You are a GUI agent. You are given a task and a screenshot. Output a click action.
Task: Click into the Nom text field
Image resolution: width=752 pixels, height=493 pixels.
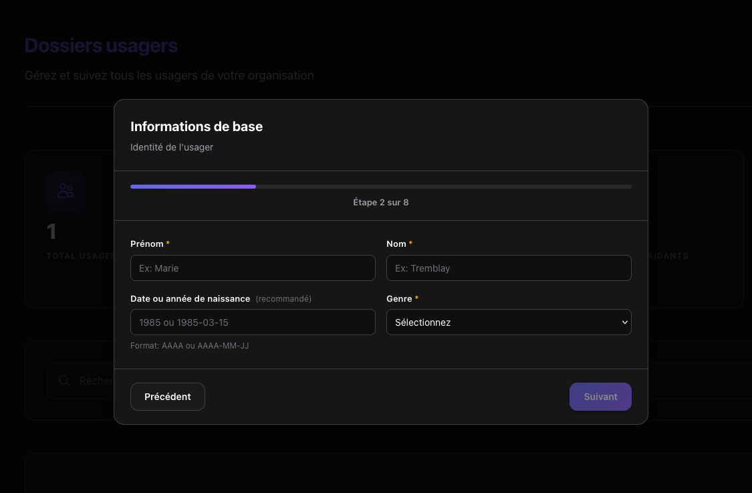coord(509,268)
